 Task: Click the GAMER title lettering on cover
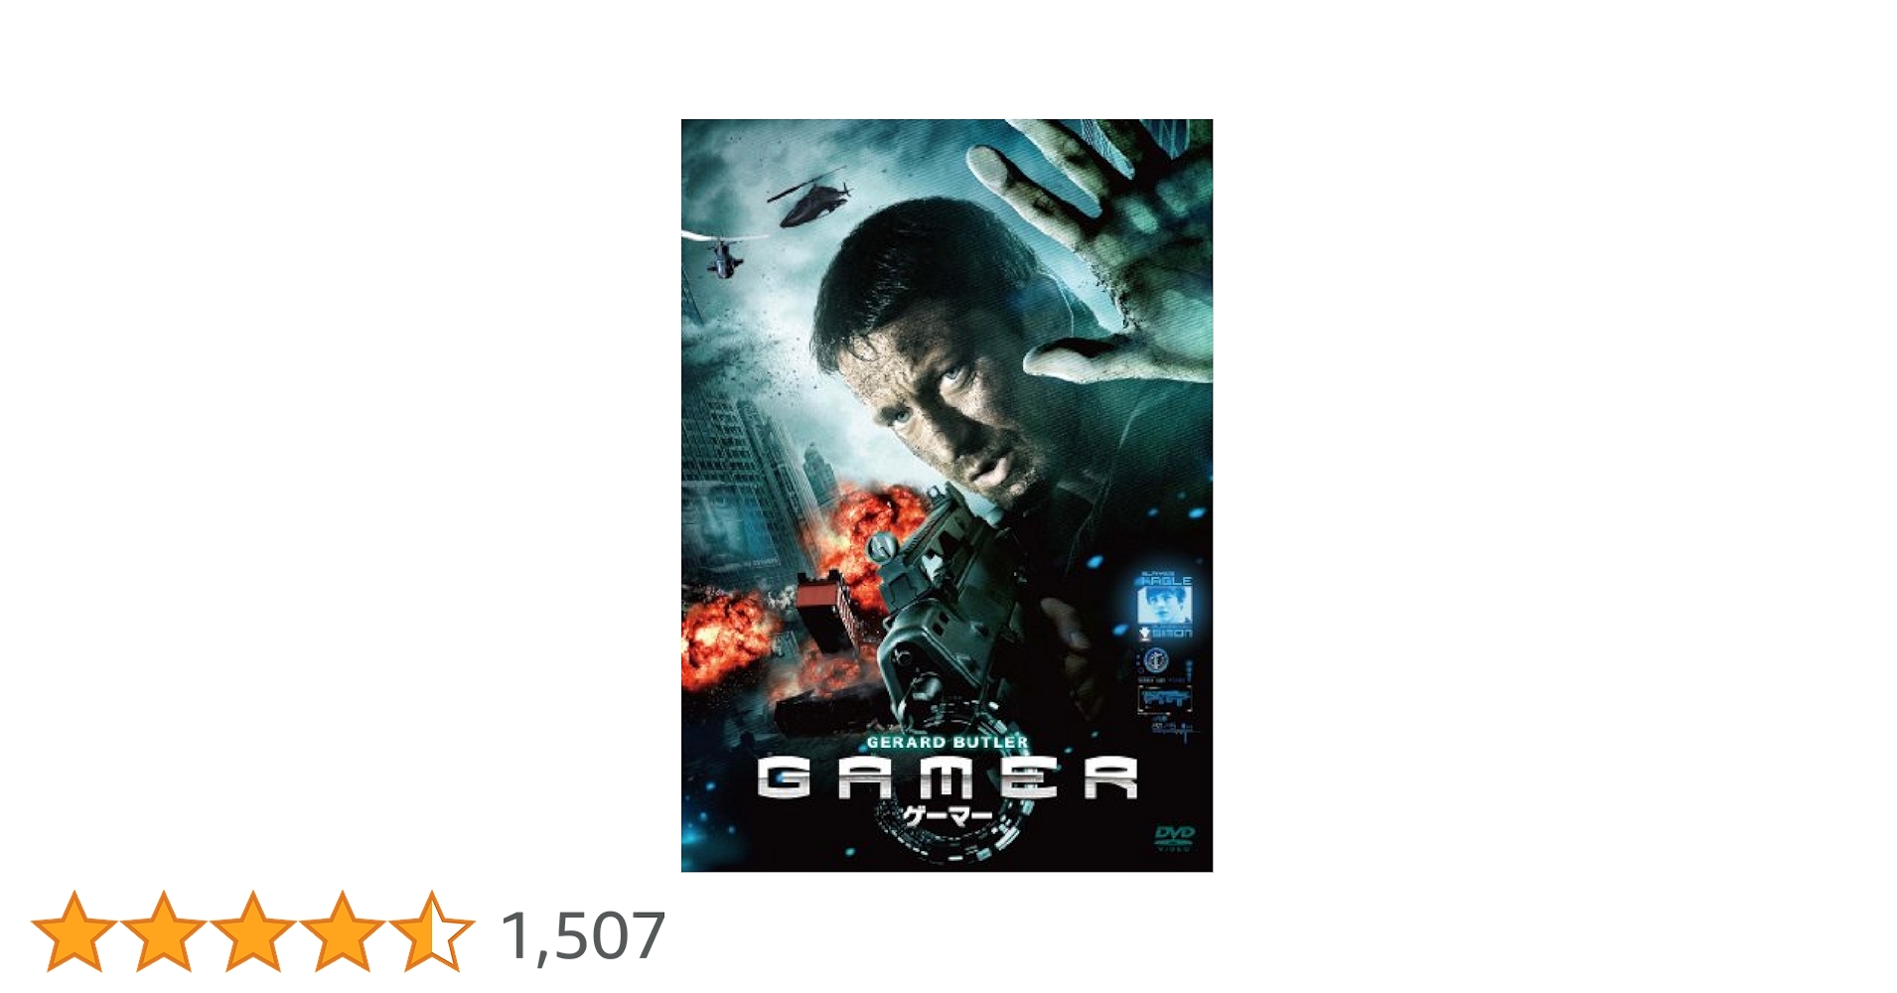[947, 778]
